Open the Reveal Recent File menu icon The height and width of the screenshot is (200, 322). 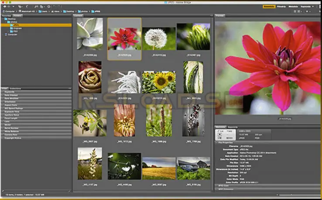tap(20, 7)
